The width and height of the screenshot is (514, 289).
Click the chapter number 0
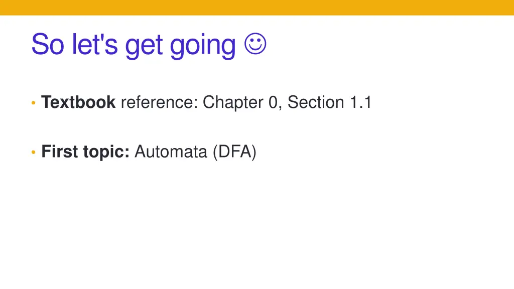point(274,102)
